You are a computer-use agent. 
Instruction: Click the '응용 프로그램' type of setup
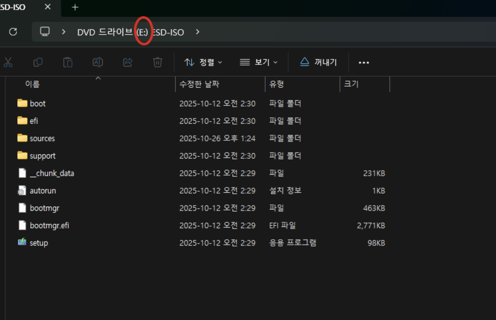(293, 243)
